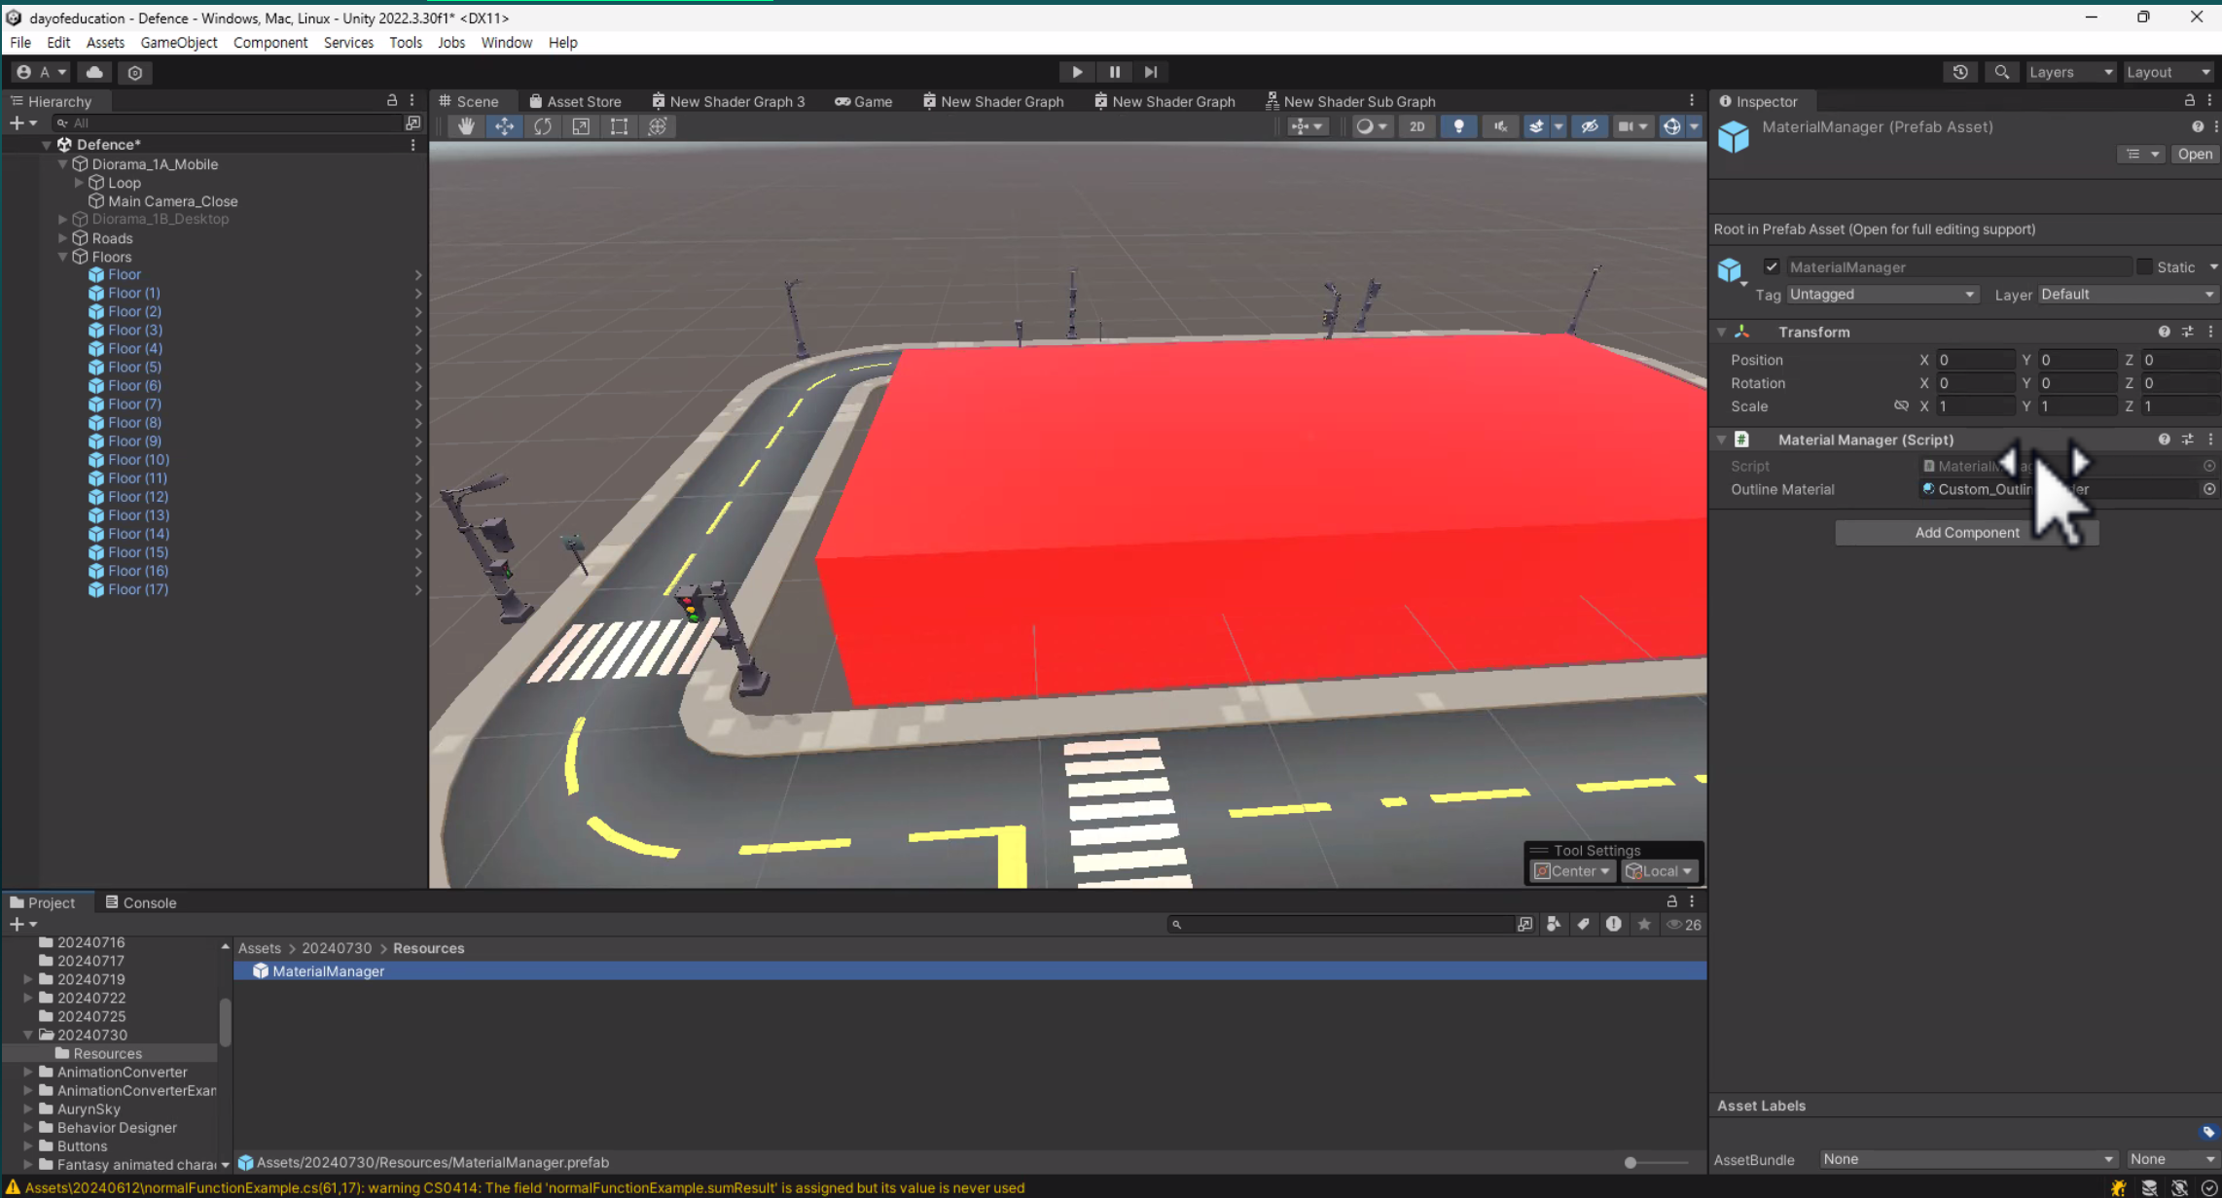
Task: Toggle 2D scene view mode
Action: pos(1416,126)
